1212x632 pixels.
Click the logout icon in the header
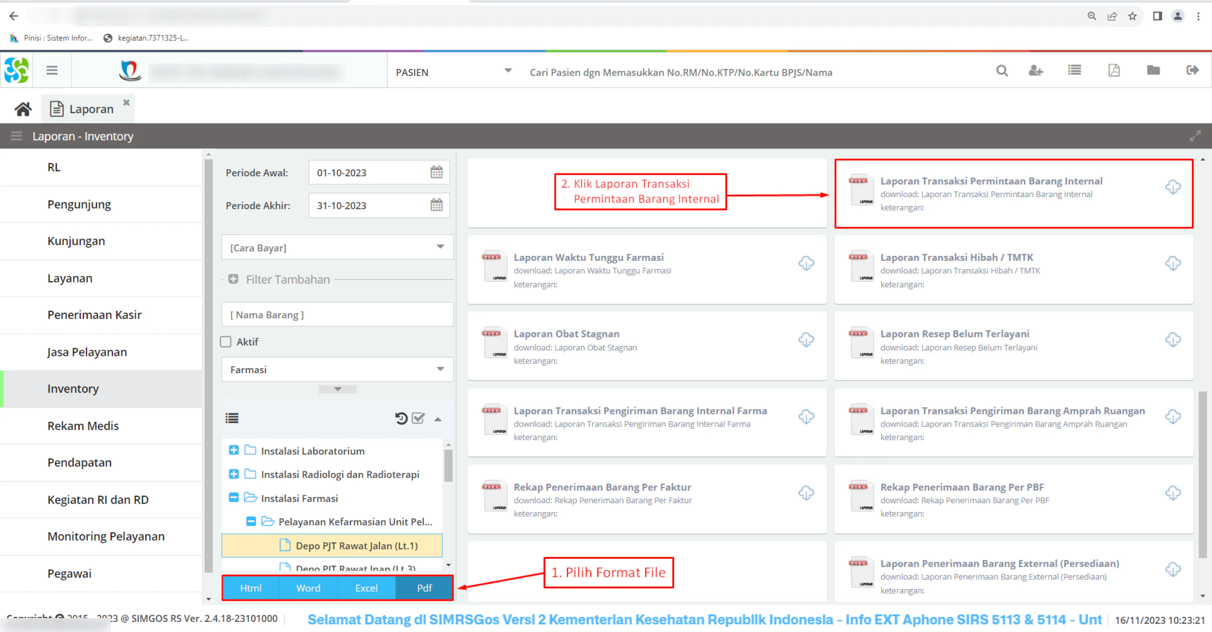coord(1192,71)
